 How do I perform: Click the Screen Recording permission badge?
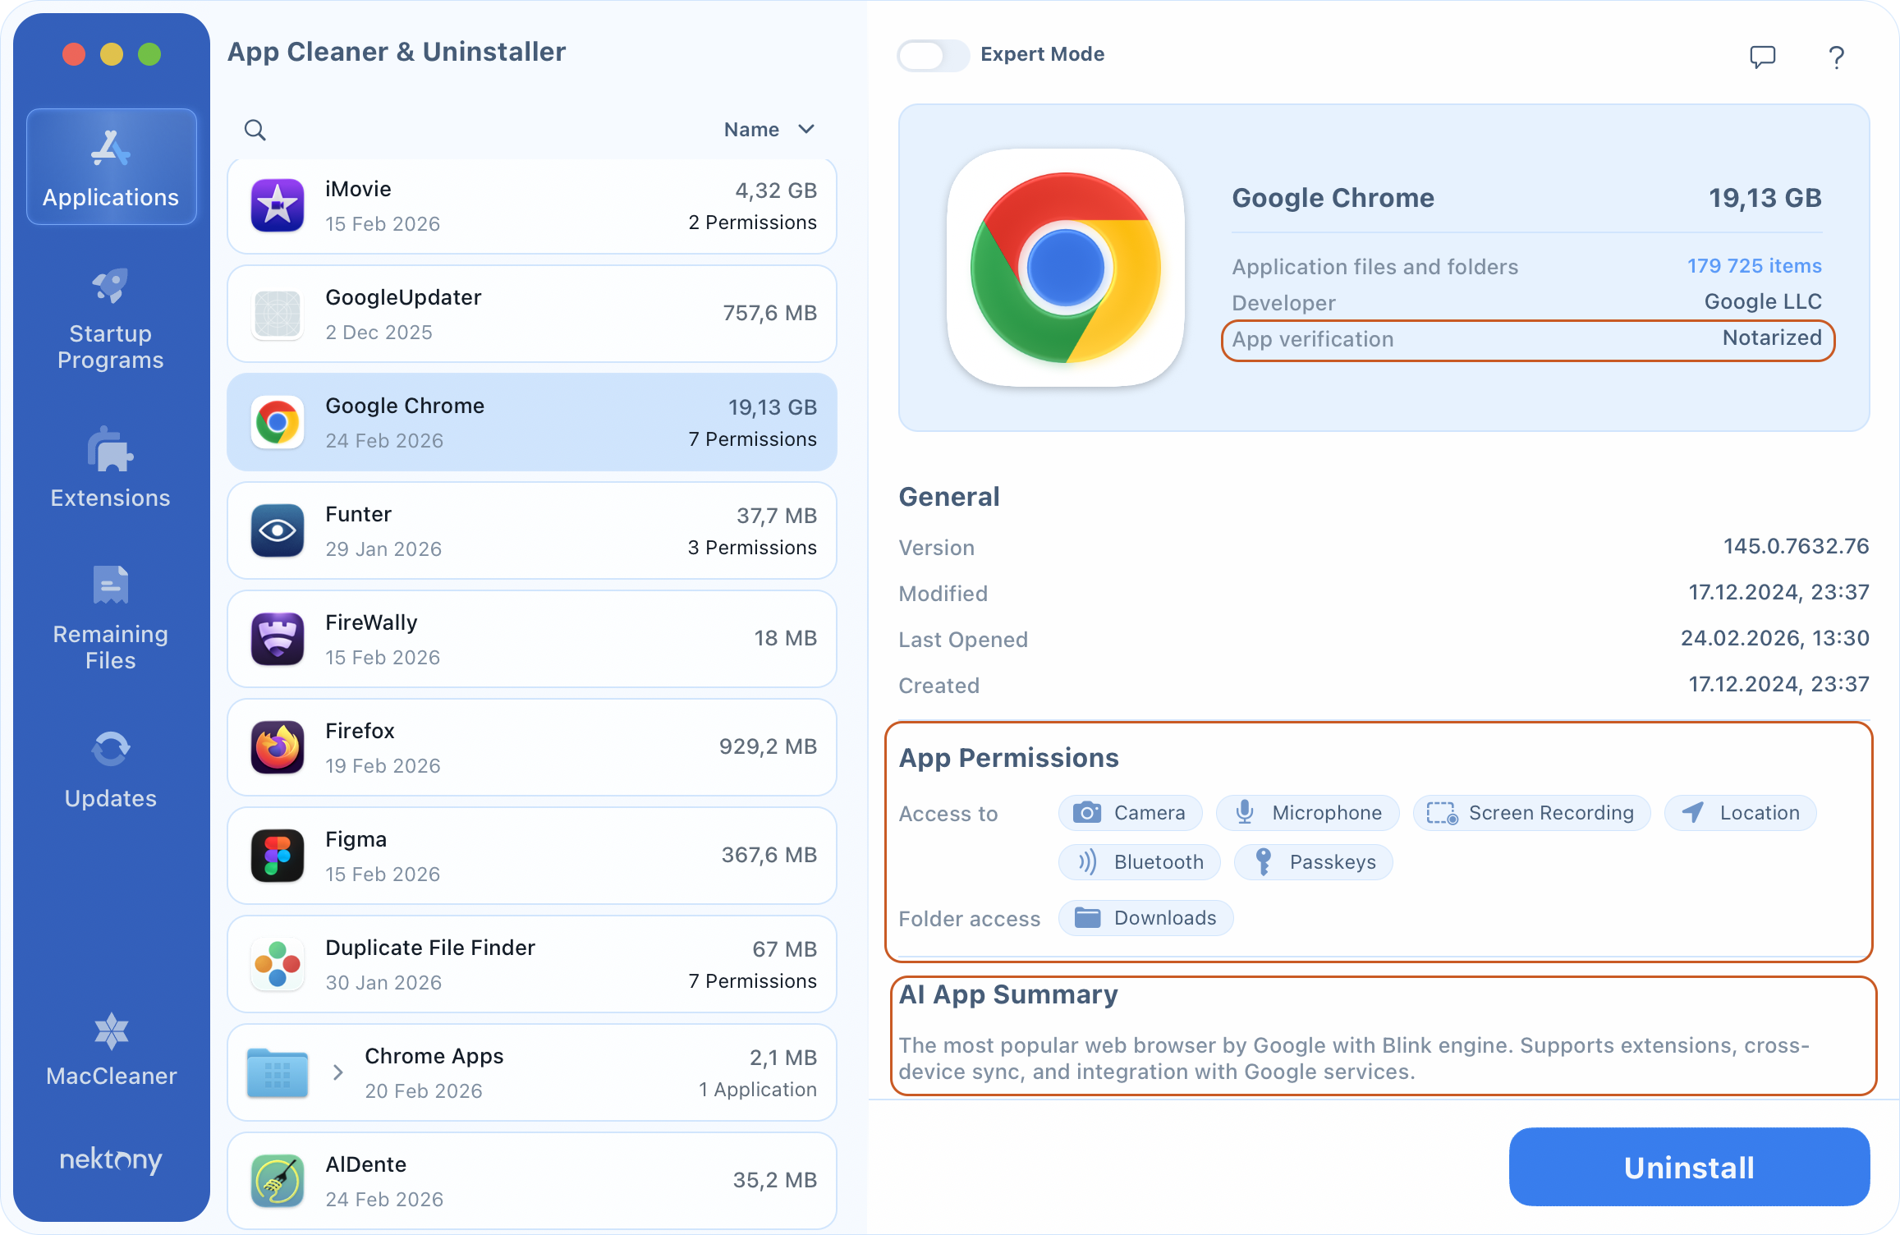tap(1531, 813)
